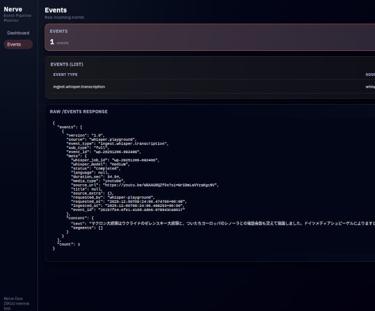Click the ingested_at timestamp line
Screen dimensions: 375x311
tap(127, 206)
